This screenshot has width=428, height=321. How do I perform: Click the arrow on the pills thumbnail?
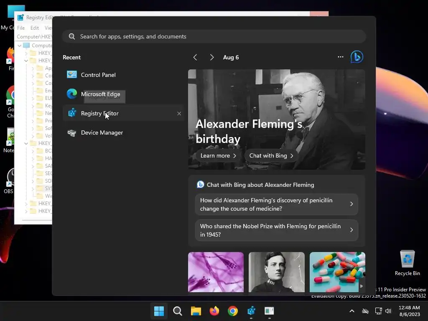point(362,286)
